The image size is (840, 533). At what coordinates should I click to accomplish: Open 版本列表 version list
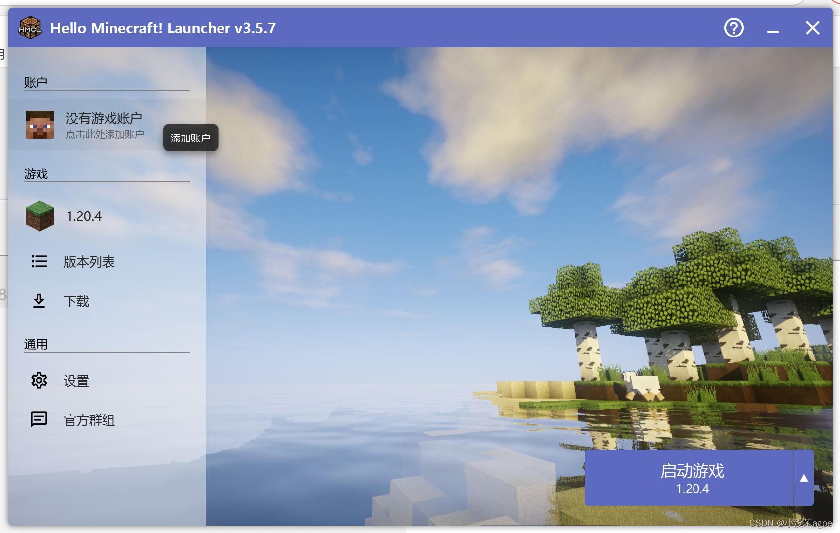pyautogui.click(x=107, y=261)
